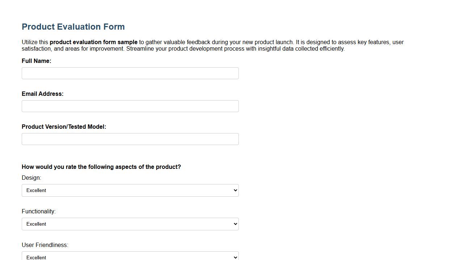
Task: Click the Product Evaluation Form heading
Action: (x=73, y=27)
